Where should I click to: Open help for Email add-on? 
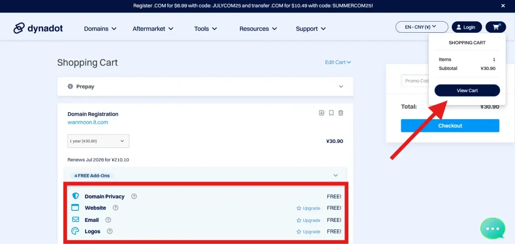[108, 220]
